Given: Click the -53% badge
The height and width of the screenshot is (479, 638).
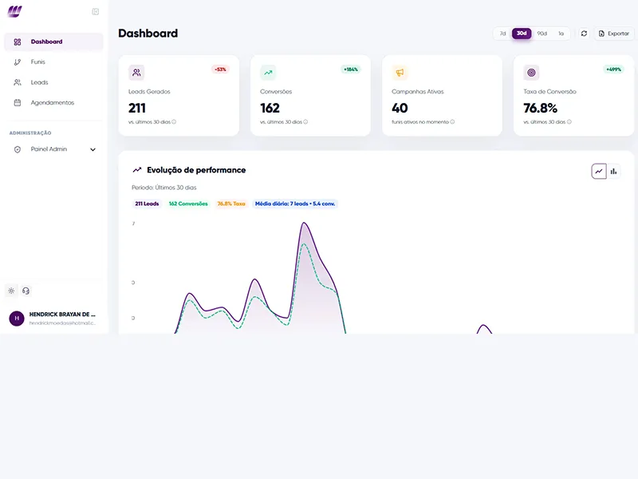Looking at the screenshot, I should pos(220,69).
